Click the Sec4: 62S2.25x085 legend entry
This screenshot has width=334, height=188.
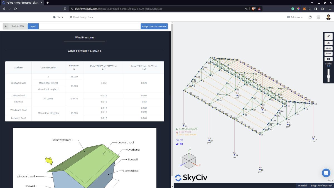(186, 135)
